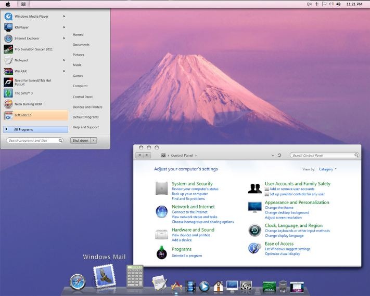Click the volume speaker icon in the tray
Viewport: 370px width, 296px height.
click(338, 4)
